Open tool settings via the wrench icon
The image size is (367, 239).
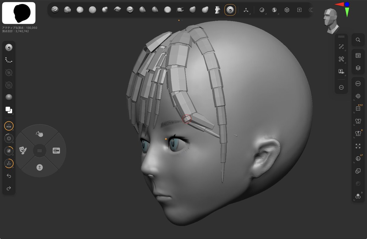click(x=341, y=59)
